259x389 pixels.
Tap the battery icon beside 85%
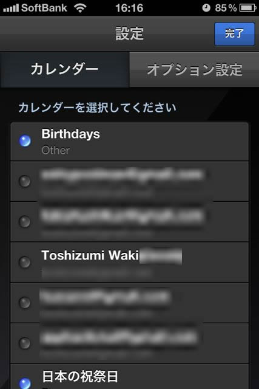coord(247,8)
